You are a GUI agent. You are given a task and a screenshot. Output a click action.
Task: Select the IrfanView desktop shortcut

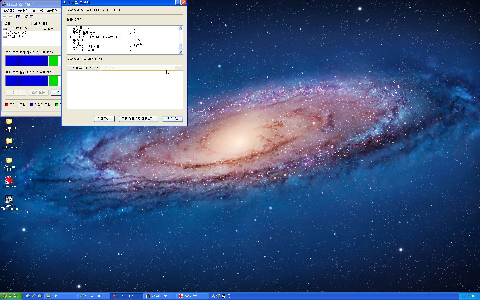tap(9, 182)
